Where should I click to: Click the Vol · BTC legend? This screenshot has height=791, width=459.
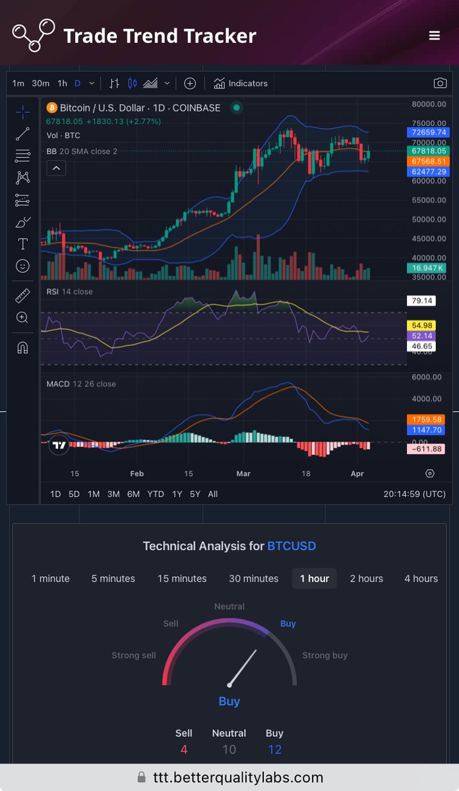63,135
